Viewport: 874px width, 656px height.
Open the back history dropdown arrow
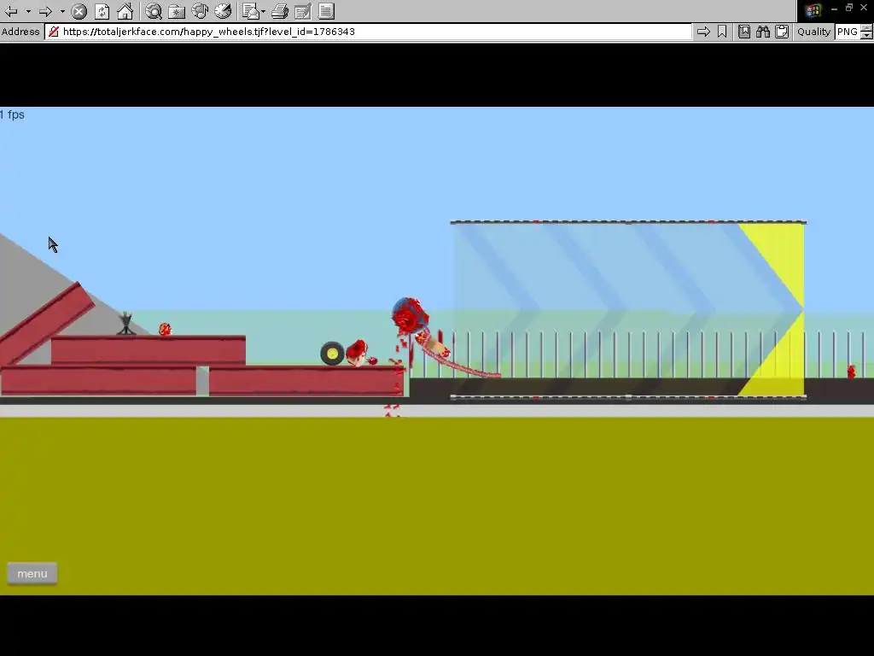[28, 11]
